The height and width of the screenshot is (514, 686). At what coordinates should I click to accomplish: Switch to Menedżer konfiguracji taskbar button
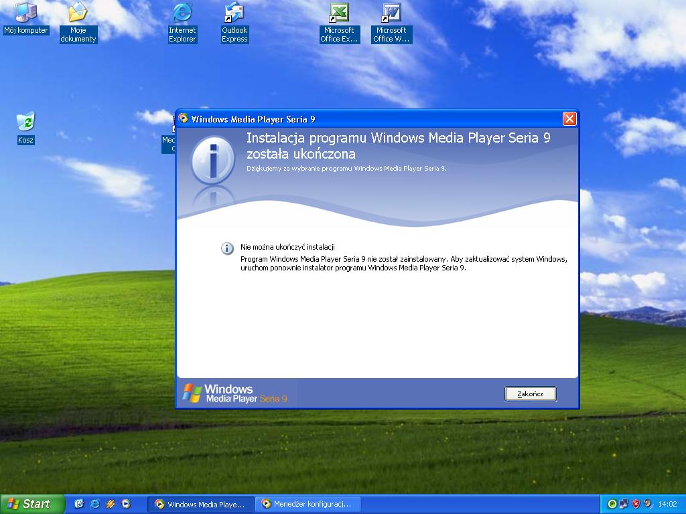click(x=307, y=505)
